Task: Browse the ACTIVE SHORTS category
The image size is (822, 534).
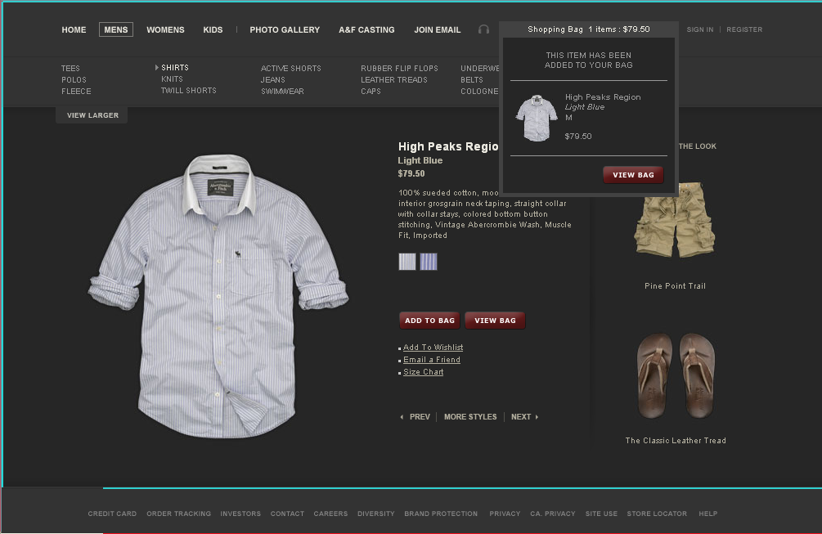Action: click(291, 69)
